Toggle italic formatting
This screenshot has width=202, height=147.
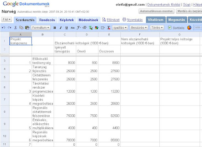pos(61,28)
